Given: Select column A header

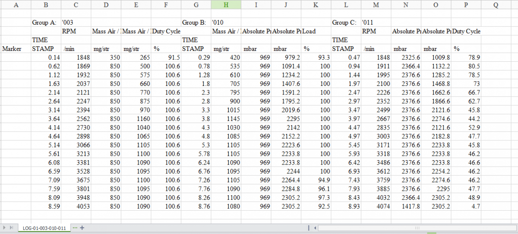Looking at the screenshot, I should click(x=16, y=5).
